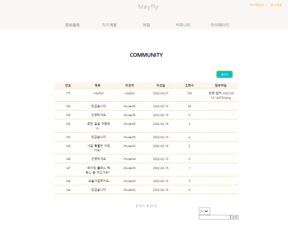
Task: Click 마이페이지 link at the top right
Action: (257, 5)
